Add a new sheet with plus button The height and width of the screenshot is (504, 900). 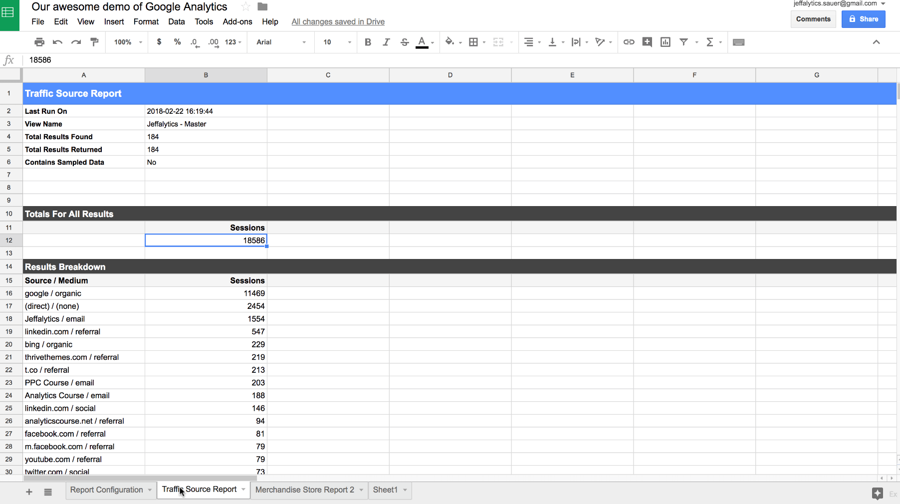click(x=29, y=492)
